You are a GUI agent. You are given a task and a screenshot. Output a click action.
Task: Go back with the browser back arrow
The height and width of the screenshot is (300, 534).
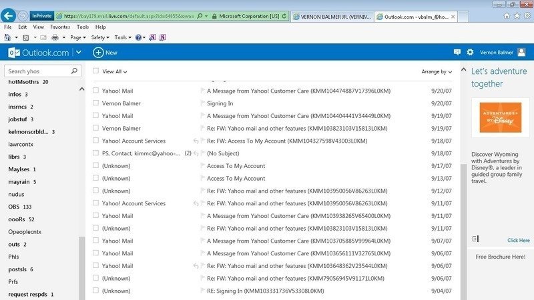coord(9,15)
